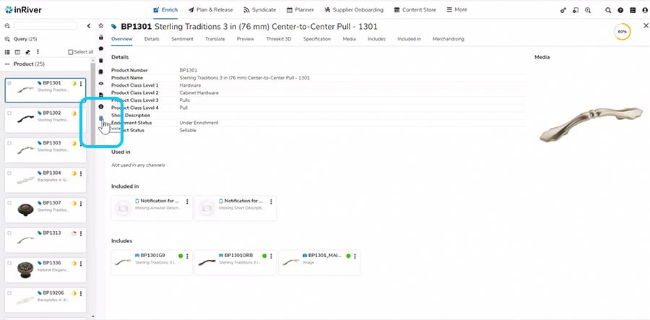The image size is (650, 320).
Task: Go to the Syndicate section
Action: pos(259,9)
